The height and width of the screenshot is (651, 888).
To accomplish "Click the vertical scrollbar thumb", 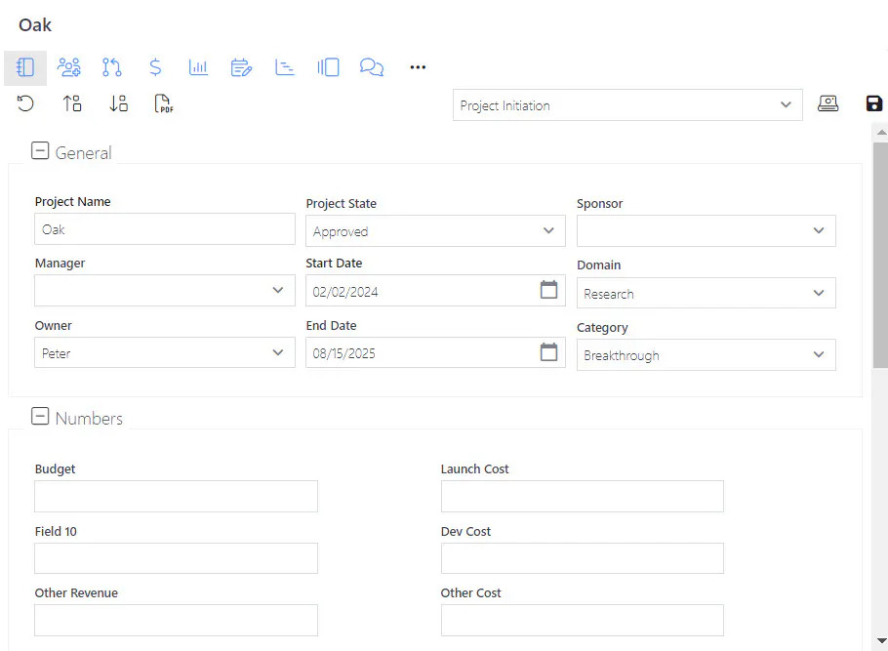I will tap(880, 255).
